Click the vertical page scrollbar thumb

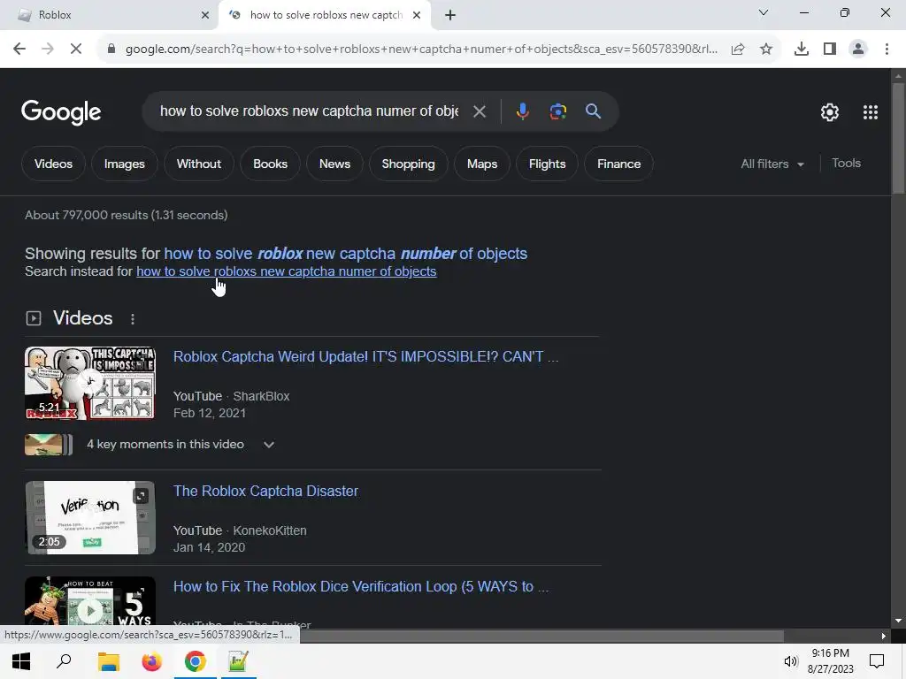point(898,139)
